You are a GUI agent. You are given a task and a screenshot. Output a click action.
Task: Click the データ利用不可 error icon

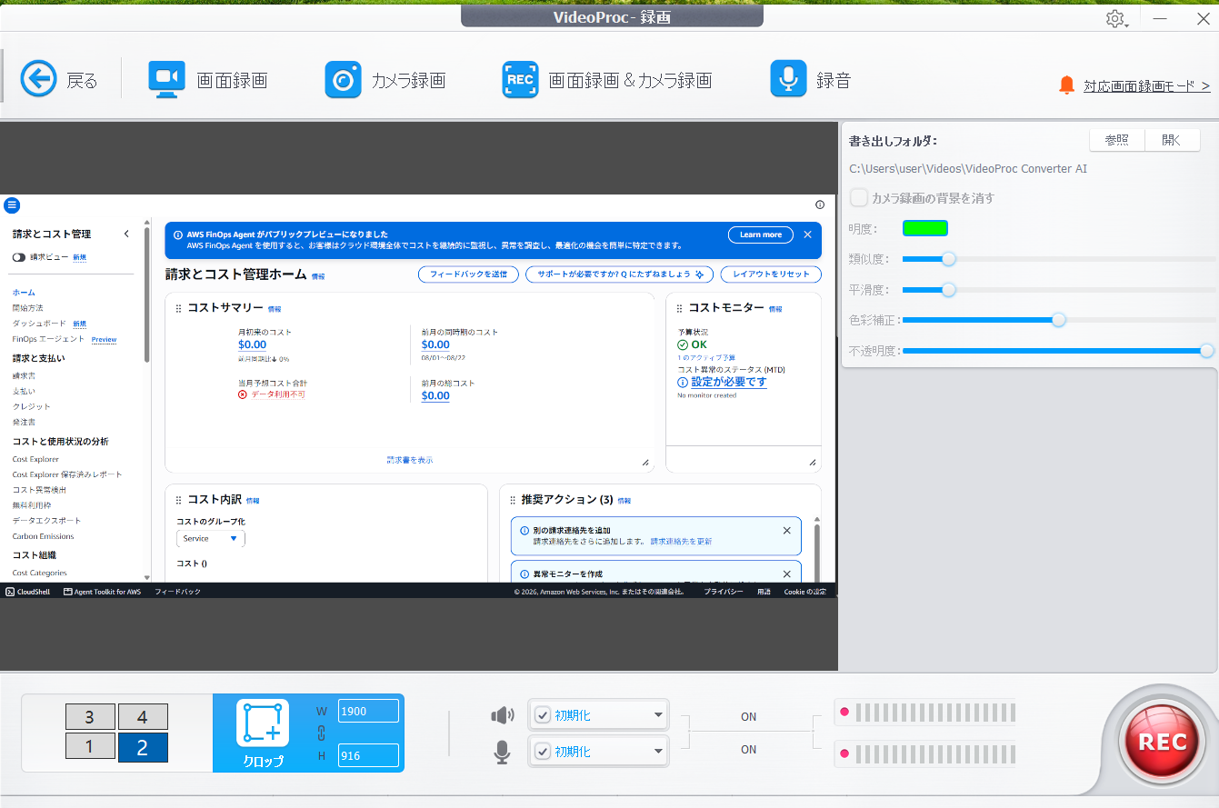[x=243, y=395]
